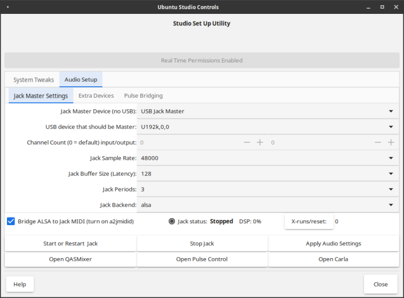Increase the output channel count
The width and height of the screenshot is (404, 298).
click(x=391, y=142)
